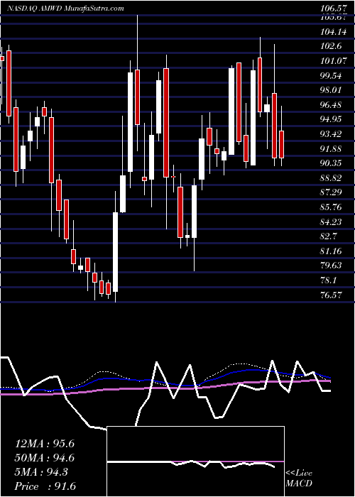Click the MACD inset chart box
355x497 pixels.
coord(195,461)
